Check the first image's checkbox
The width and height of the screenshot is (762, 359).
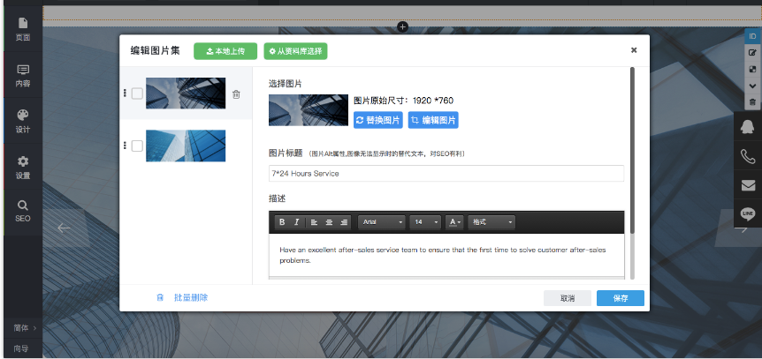pos(137,94)
